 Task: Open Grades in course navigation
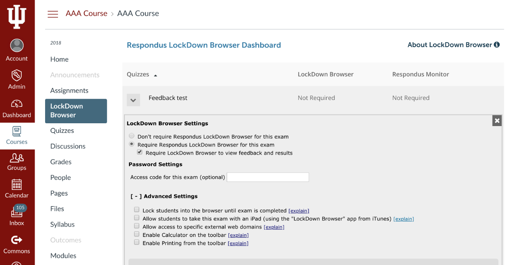(61, 162)
